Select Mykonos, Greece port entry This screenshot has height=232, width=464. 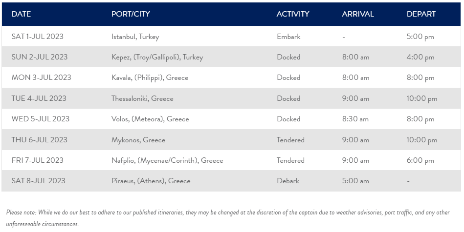coord(138,139)
